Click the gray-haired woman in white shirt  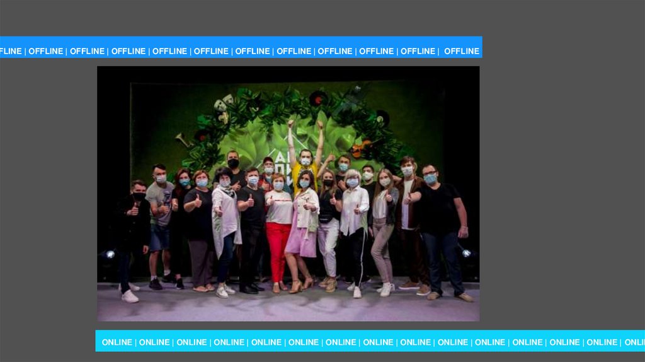pyautogui.click(x=354, y=221)
